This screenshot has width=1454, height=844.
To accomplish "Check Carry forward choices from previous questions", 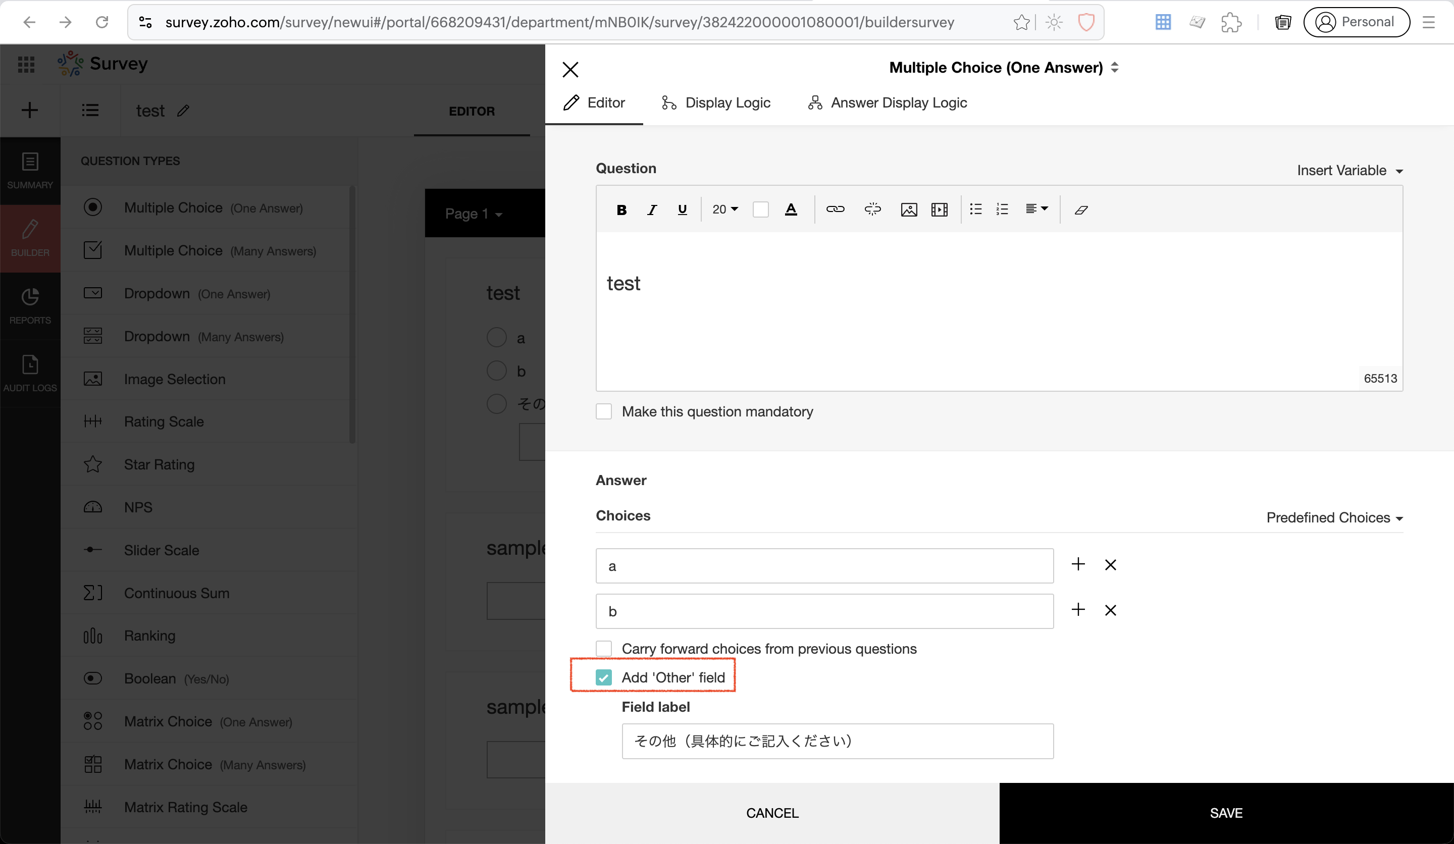I will [x=603, y=649].
